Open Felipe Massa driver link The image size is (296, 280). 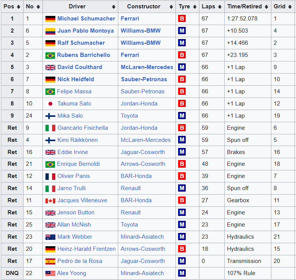[x=74, y=91]
